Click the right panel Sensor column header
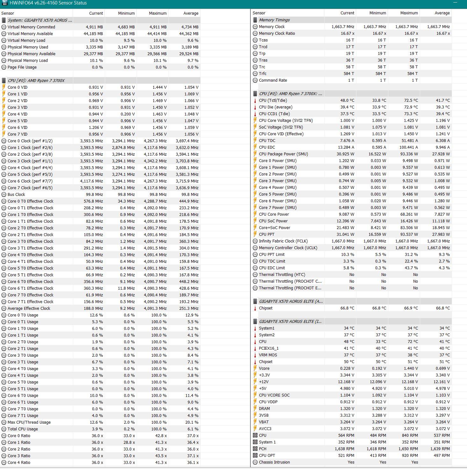The image size is (467, 469). click(288, 13)
